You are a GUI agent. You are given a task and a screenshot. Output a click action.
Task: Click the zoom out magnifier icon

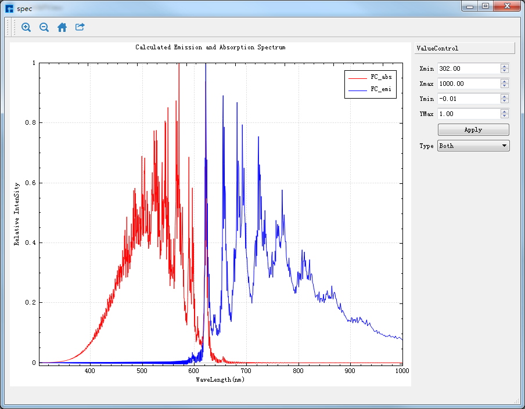[44, 27]
